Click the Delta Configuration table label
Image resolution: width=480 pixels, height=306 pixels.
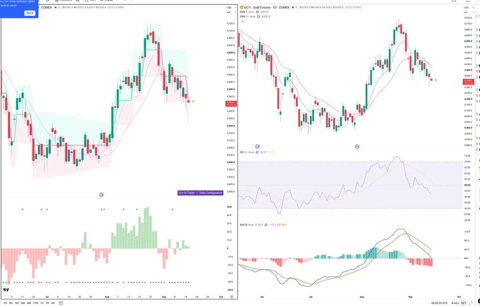[211, 193]
